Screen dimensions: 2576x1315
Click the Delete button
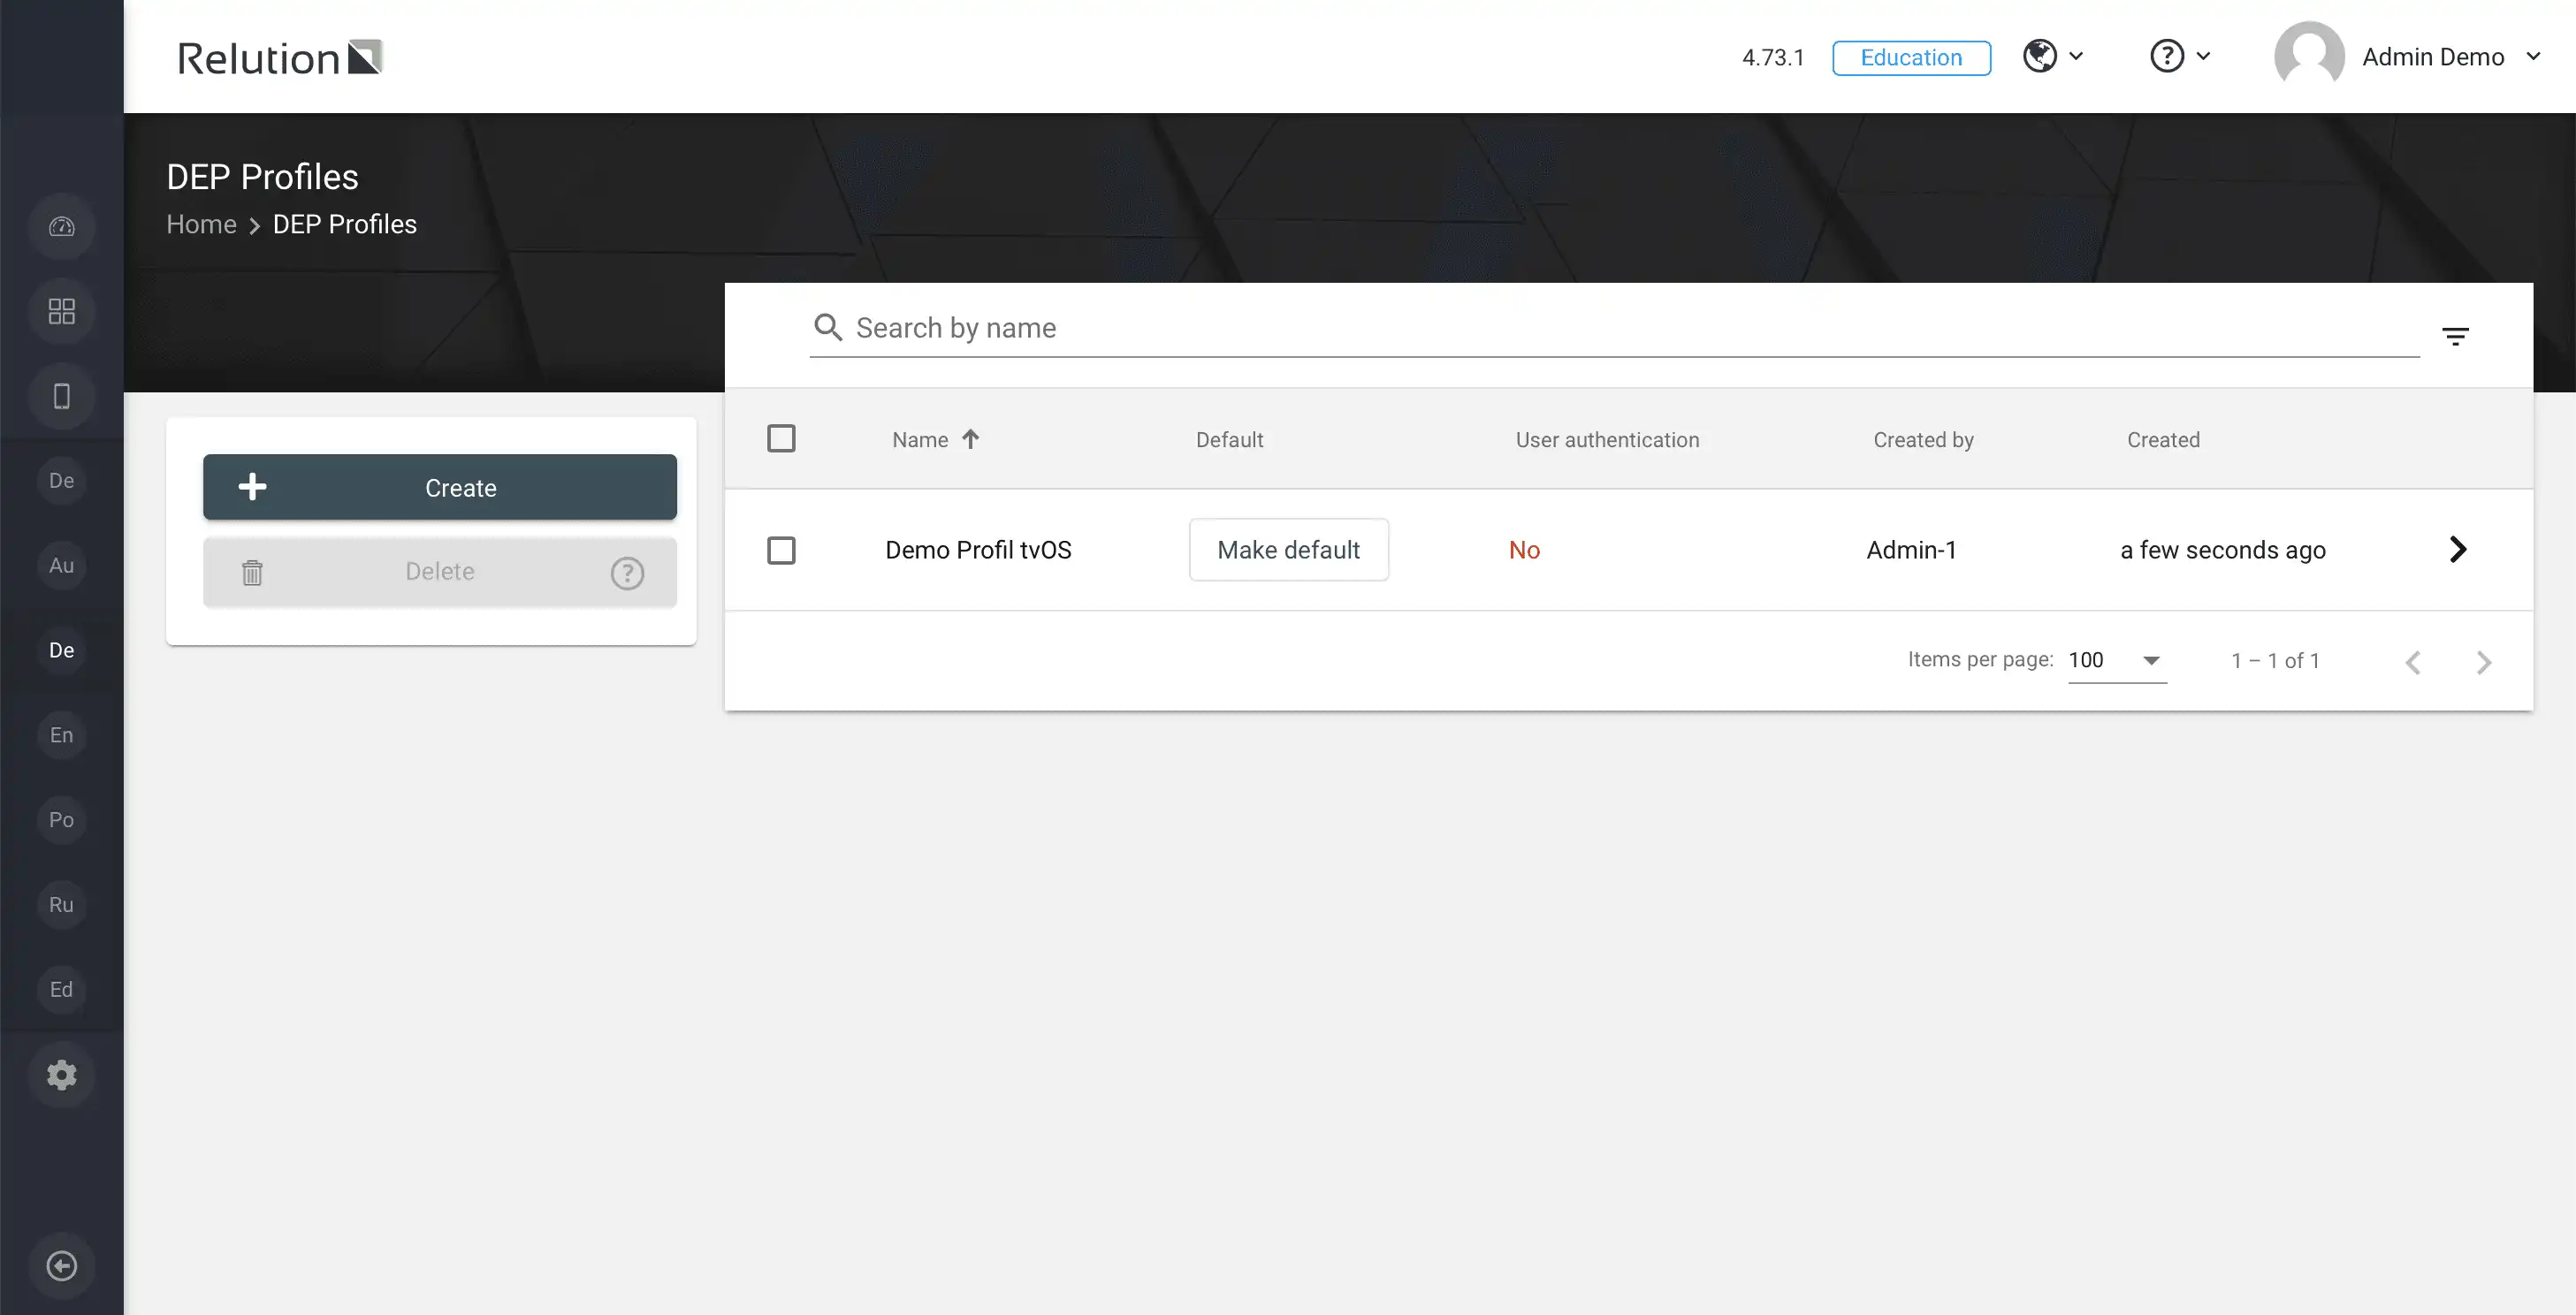440,572
